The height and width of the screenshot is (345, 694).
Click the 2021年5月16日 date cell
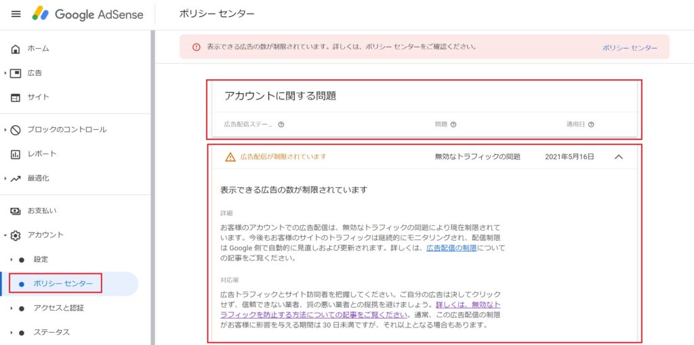pyautogui.click(x=569, y=157)
